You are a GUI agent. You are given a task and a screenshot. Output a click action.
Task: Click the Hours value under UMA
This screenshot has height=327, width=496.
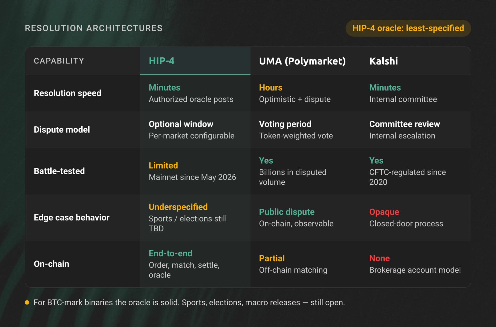pos(270,87)
